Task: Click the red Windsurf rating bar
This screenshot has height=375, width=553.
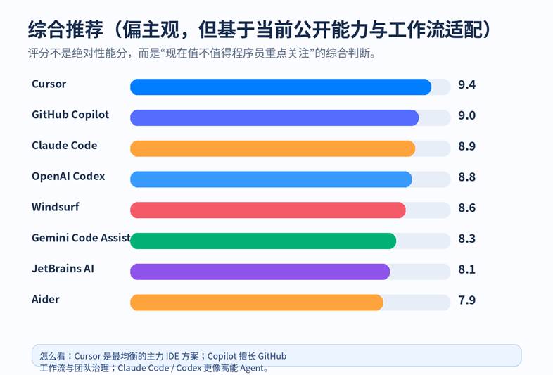Action: 268,210
